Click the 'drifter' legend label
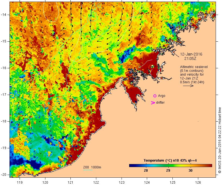The width and height of the screenshot is (223, 185). click(160, 103)
